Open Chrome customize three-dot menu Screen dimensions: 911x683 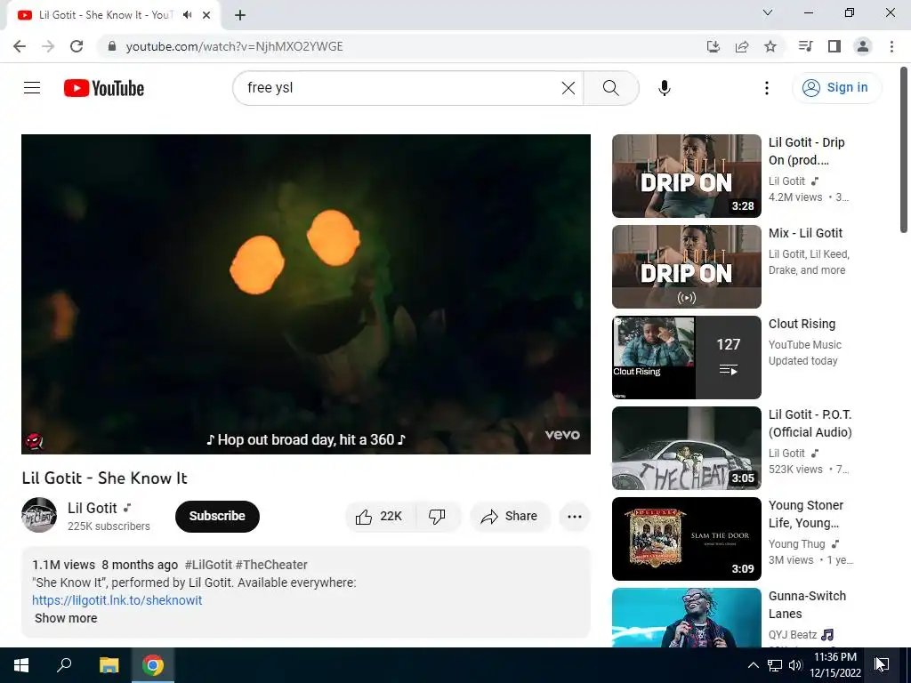click(x=891, y=46)
